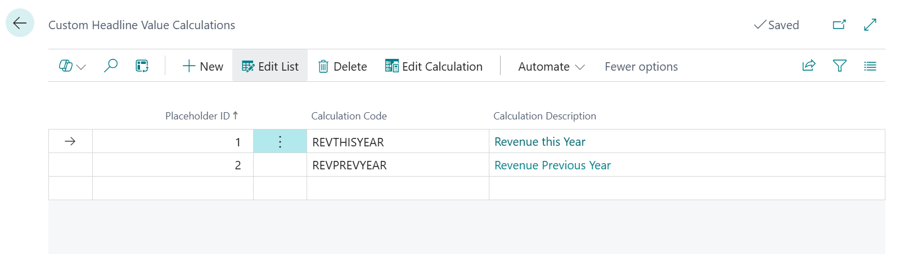909x254 pixels.
Task: Sort by Placeholder ID column header
Action: tap(197, 116)
